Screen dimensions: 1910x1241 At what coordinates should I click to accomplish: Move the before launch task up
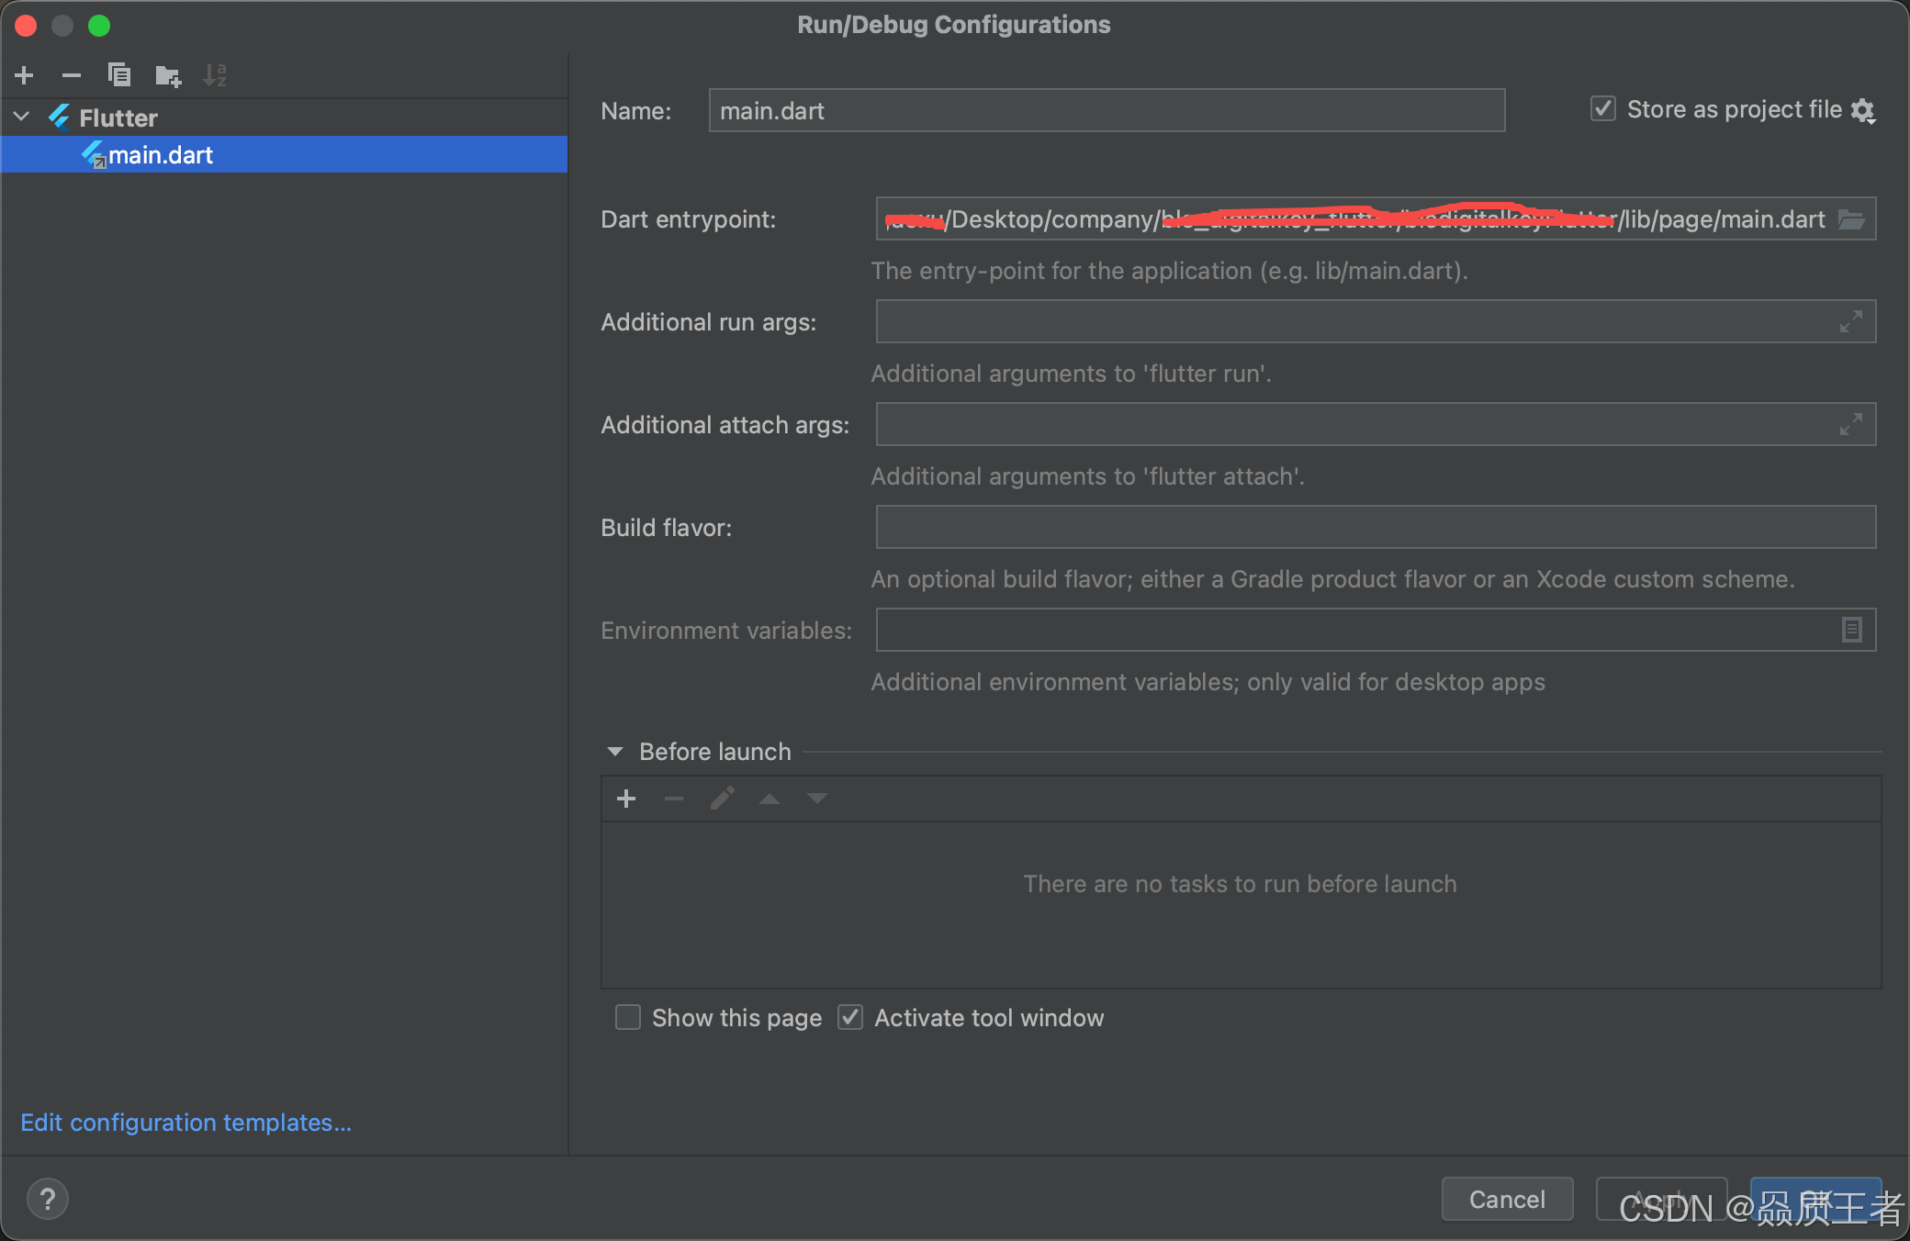[x=770, y=799]
